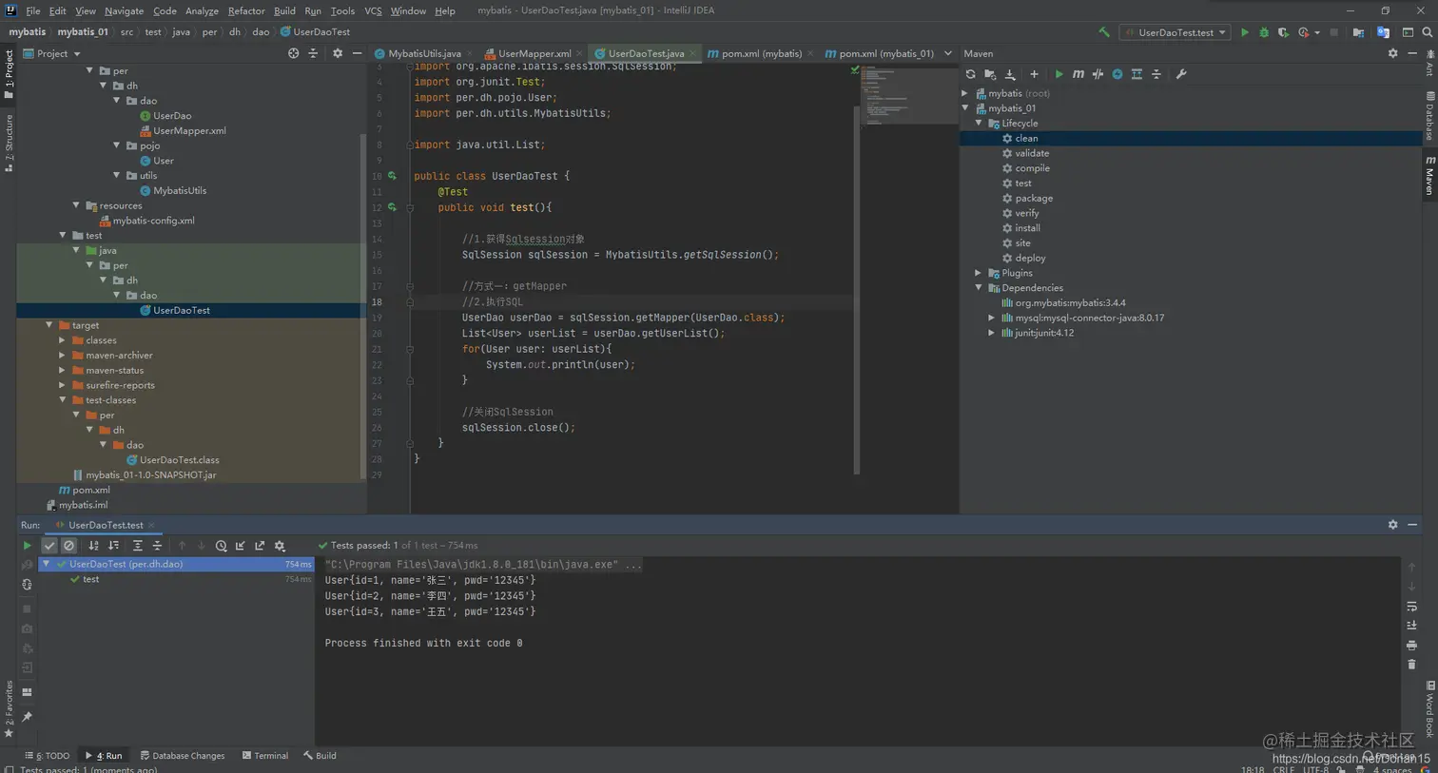Open the Refactor menu

click(x=246, y=10)
